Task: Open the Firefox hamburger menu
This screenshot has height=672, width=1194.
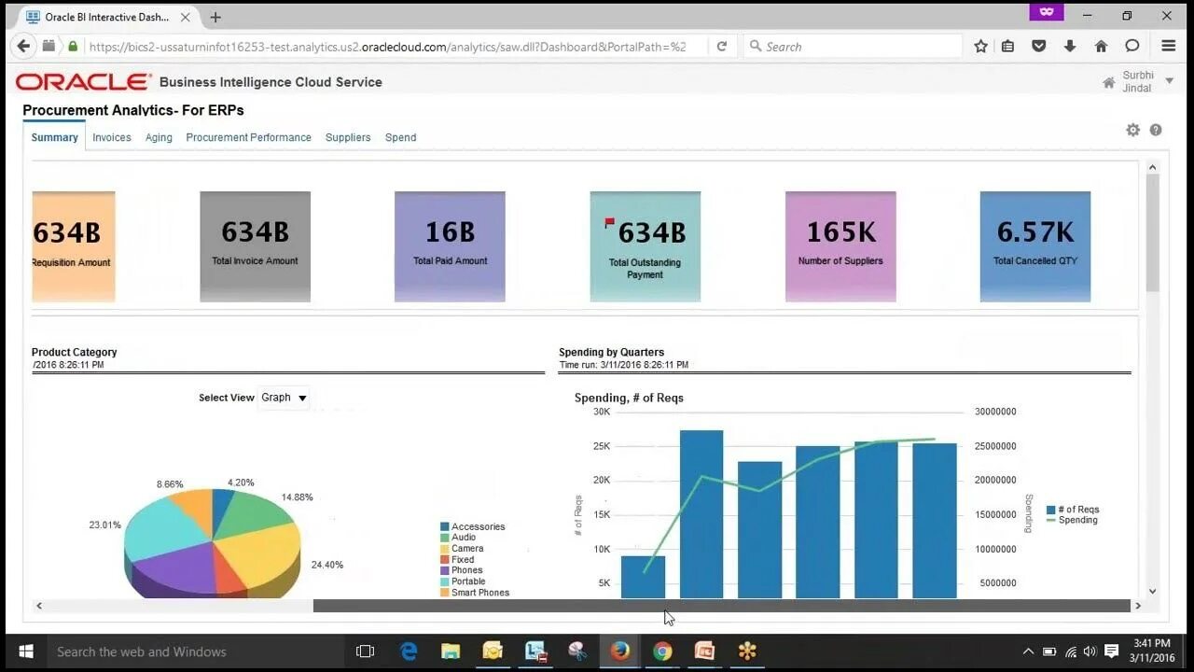Action: [x=1169, y=46]
